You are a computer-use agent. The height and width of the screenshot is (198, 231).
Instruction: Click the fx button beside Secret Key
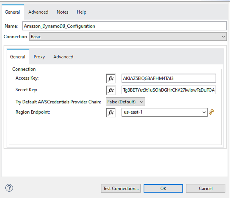tap(111, 90)
